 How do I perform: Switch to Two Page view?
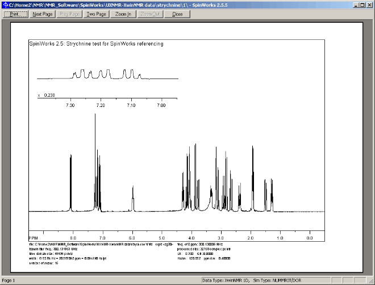(x=97, y=14)
